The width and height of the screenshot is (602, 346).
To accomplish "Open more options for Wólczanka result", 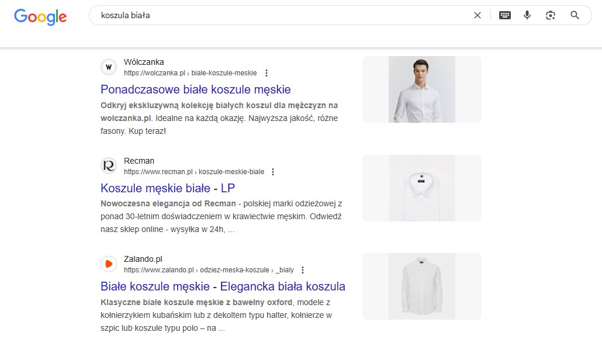I will (x=267, y=73).
